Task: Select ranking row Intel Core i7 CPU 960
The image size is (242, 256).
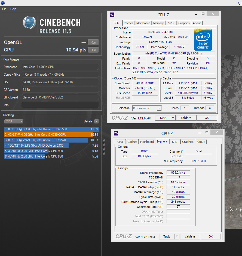Action: (51, 151)
